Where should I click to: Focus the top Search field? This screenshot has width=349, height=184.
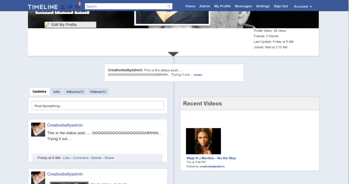[126, 6]
